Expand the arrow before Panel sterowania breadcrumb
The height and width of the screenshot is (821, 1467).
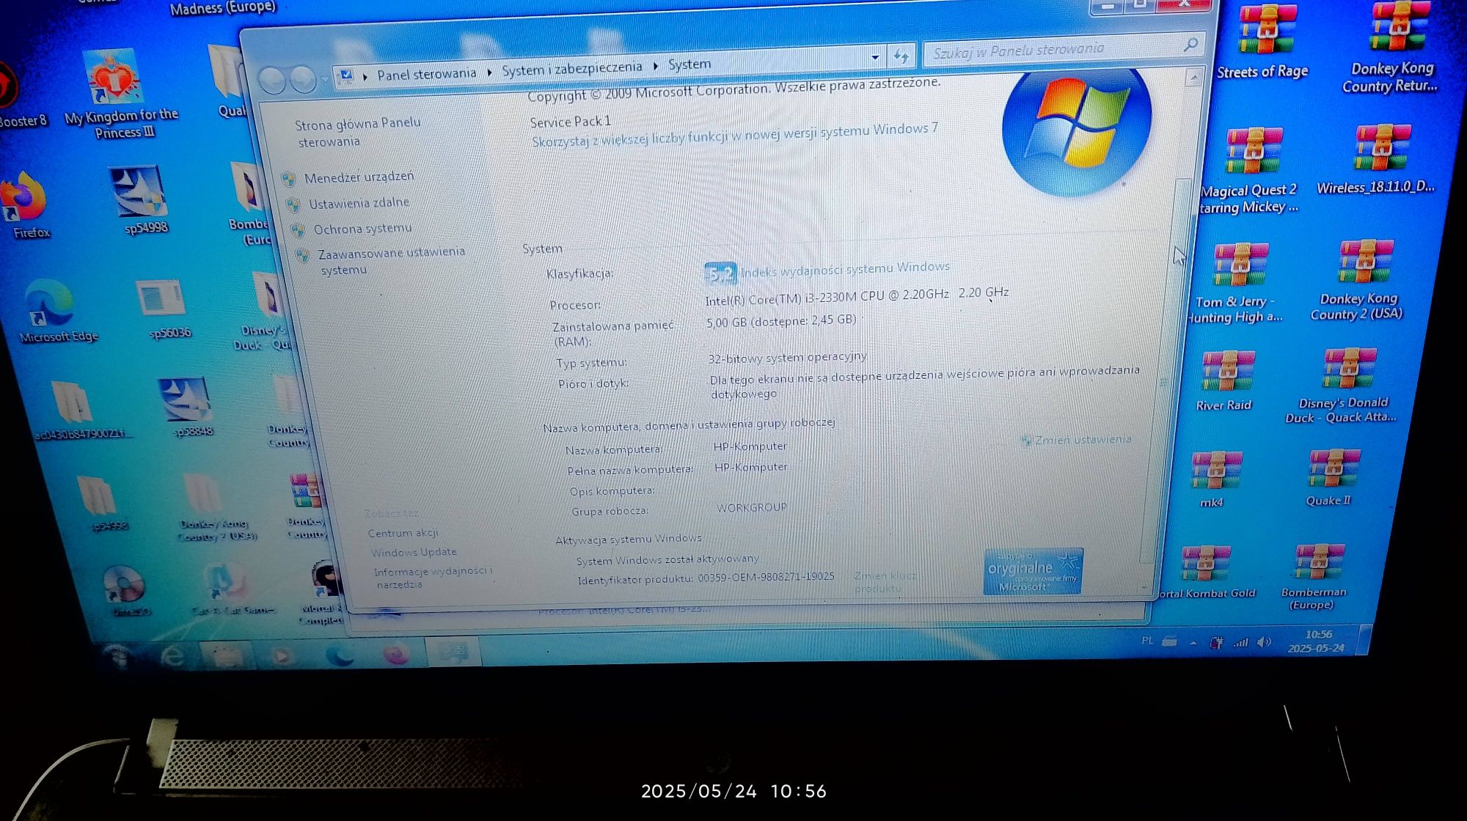tap(365, 76)
